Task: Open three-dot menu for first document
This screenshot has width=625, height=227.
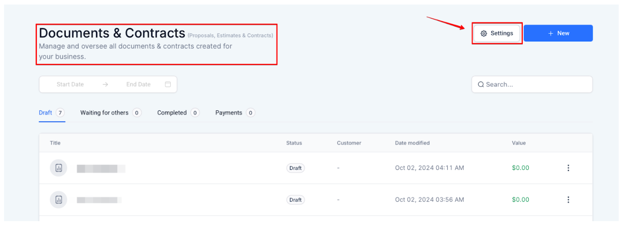Action: 568,168
